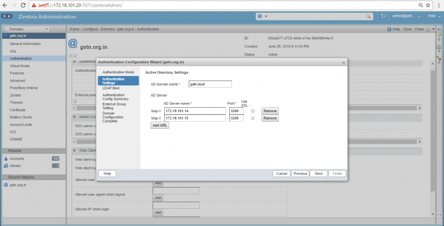Cancel the Authentication Configuration Wizard
The width and height of the screenshot is (444, 226).
(x=281, y=174)
